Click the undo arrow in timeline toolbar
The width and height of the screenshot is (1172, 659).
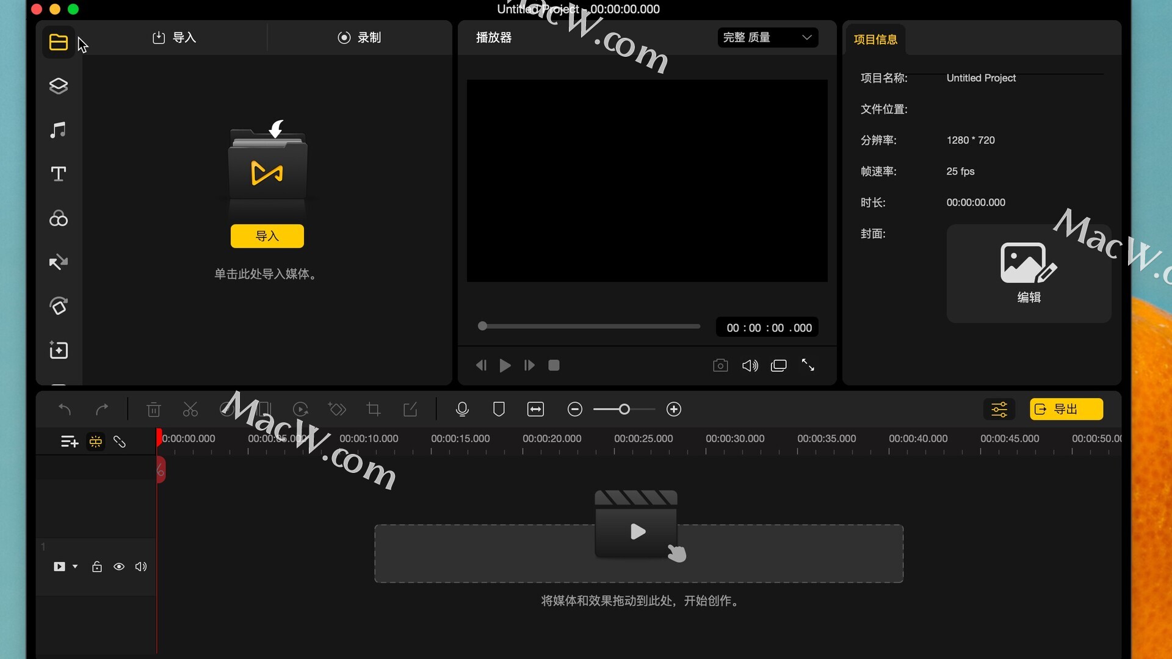click(x=65, y=409)
